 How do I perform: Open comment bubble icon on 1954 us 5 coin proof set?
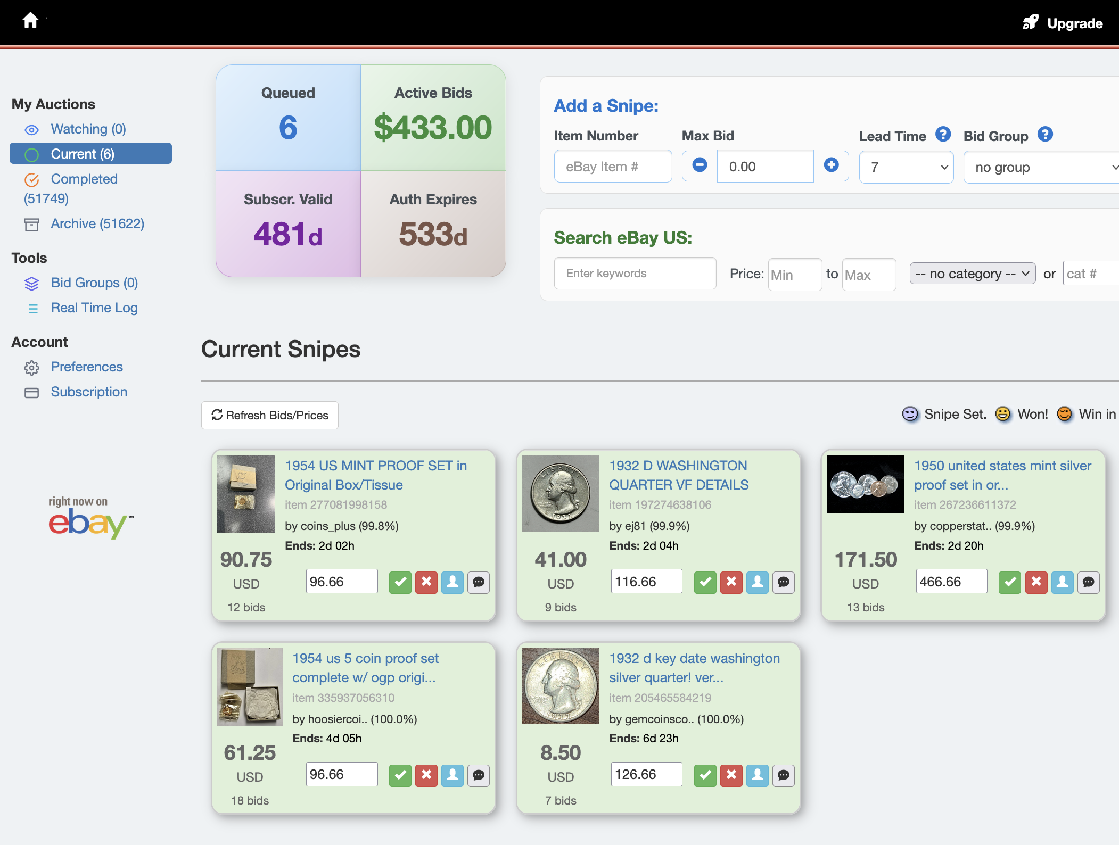(478, 775)
